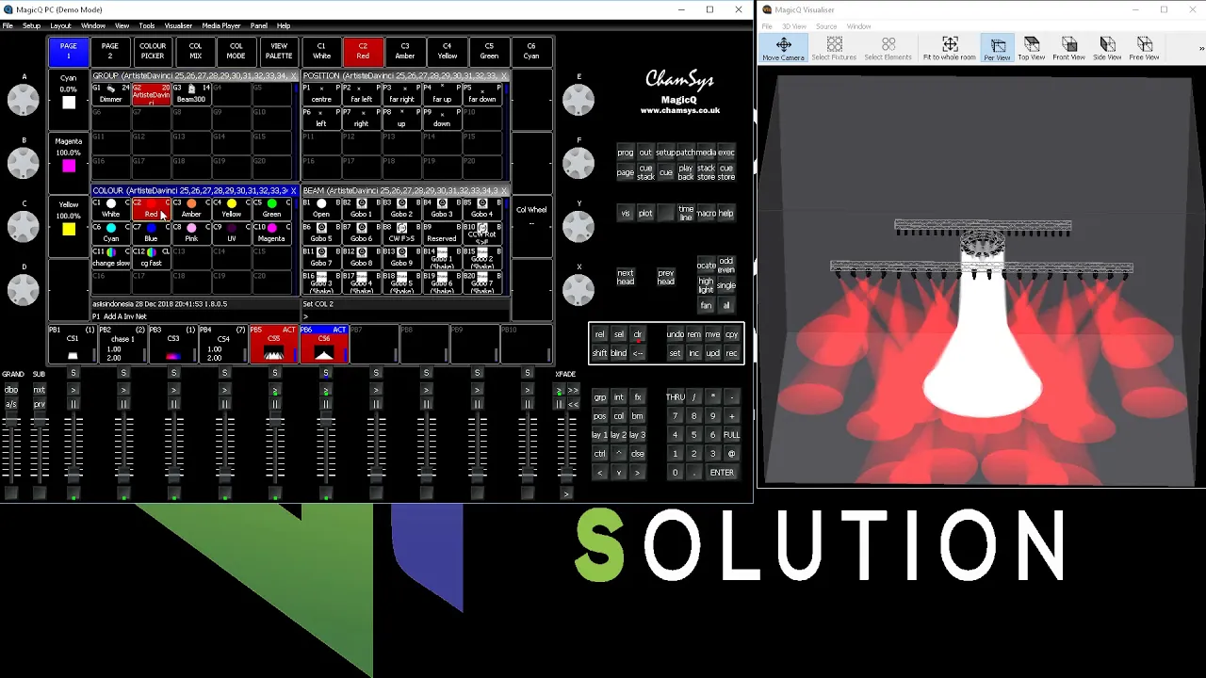This screenshot has width=1206, height=678.
Task: Click Select Fixtures icon in Visualiser toolbar
Action: coord(834,48)
